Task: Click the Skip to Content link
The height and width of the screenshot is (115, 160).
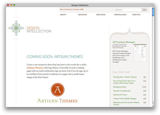Action: click(x=66, y=9)
